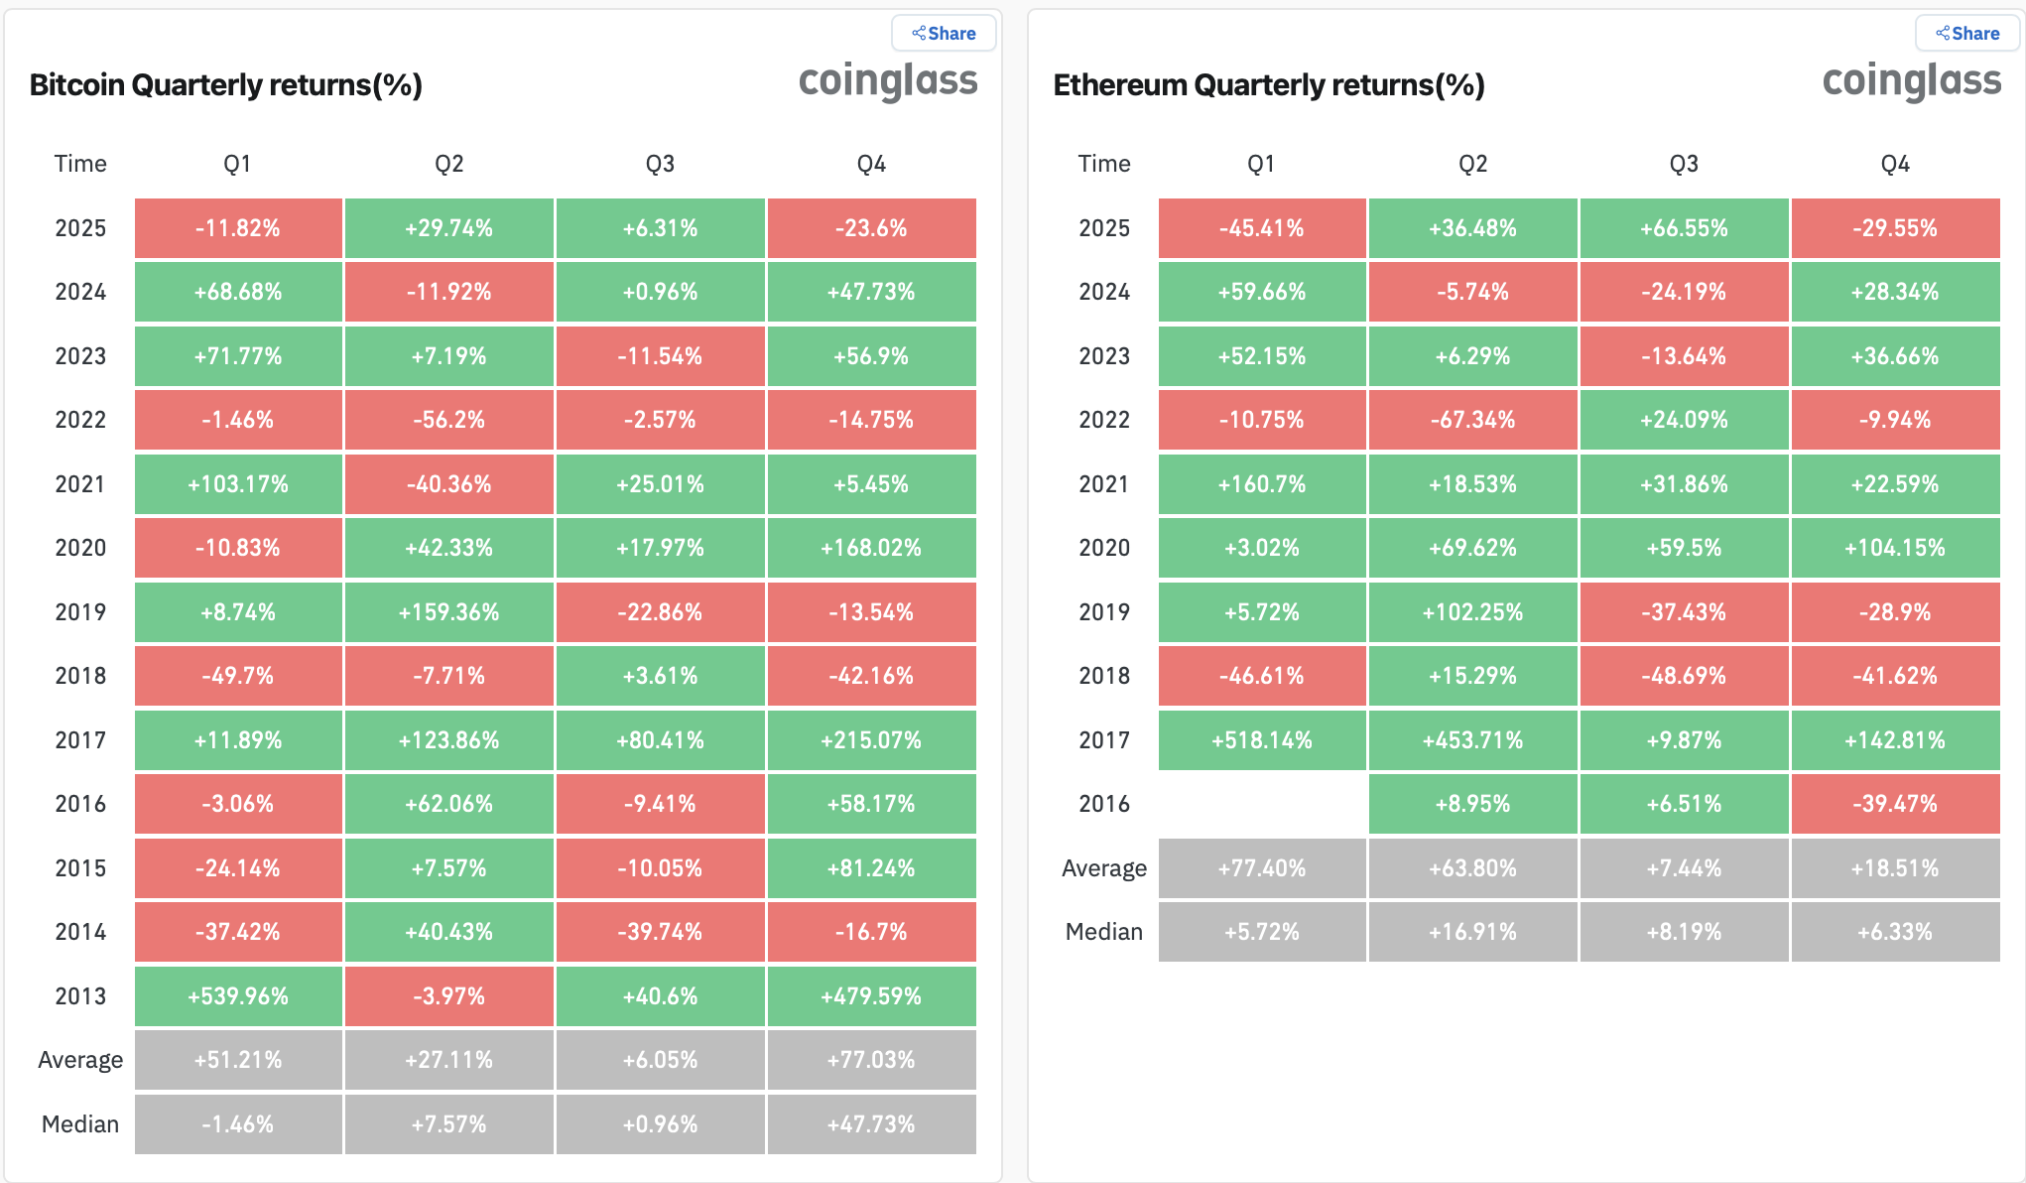This screenshot has width=2026, height=1183.
Task: Click the coinglass logo above Ethereum table
Action: click(x=1912, y=81)
